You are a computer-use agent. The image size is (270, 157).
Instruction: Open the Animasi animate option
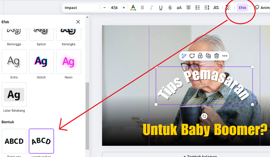pyautogui.click(x=262, y=8)
